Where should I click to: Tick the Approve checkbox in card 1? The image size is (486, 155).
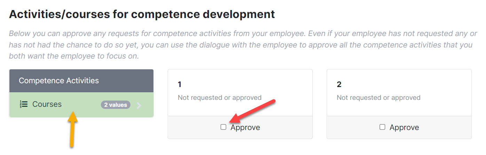point(223,127)
